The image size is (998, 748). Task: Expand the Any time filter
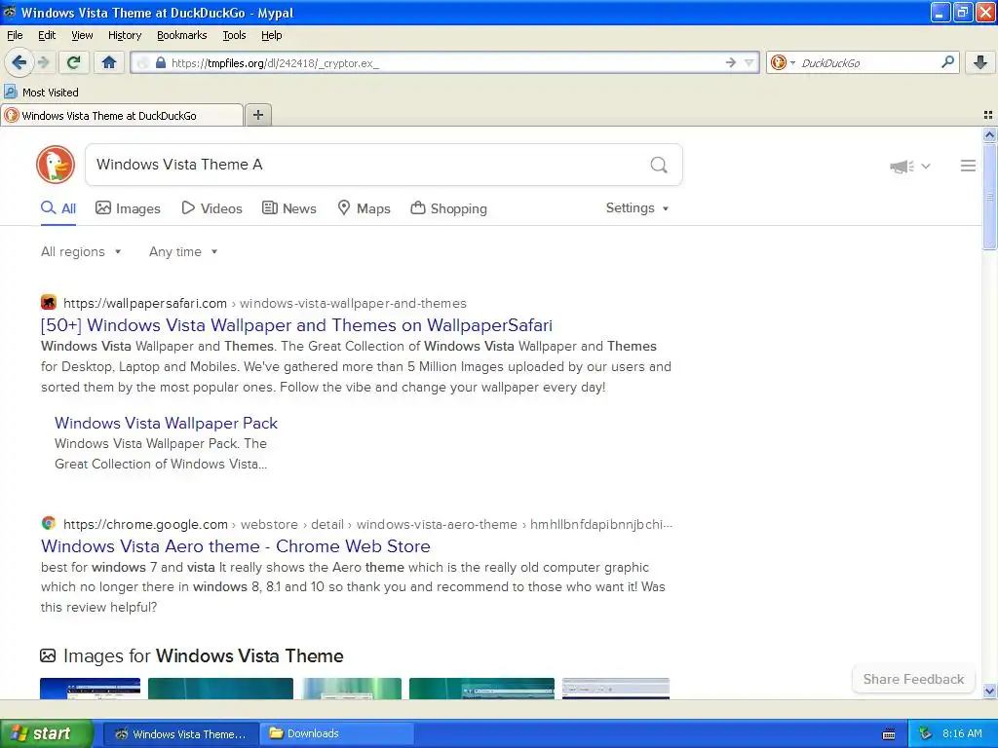tap(183, 252)
